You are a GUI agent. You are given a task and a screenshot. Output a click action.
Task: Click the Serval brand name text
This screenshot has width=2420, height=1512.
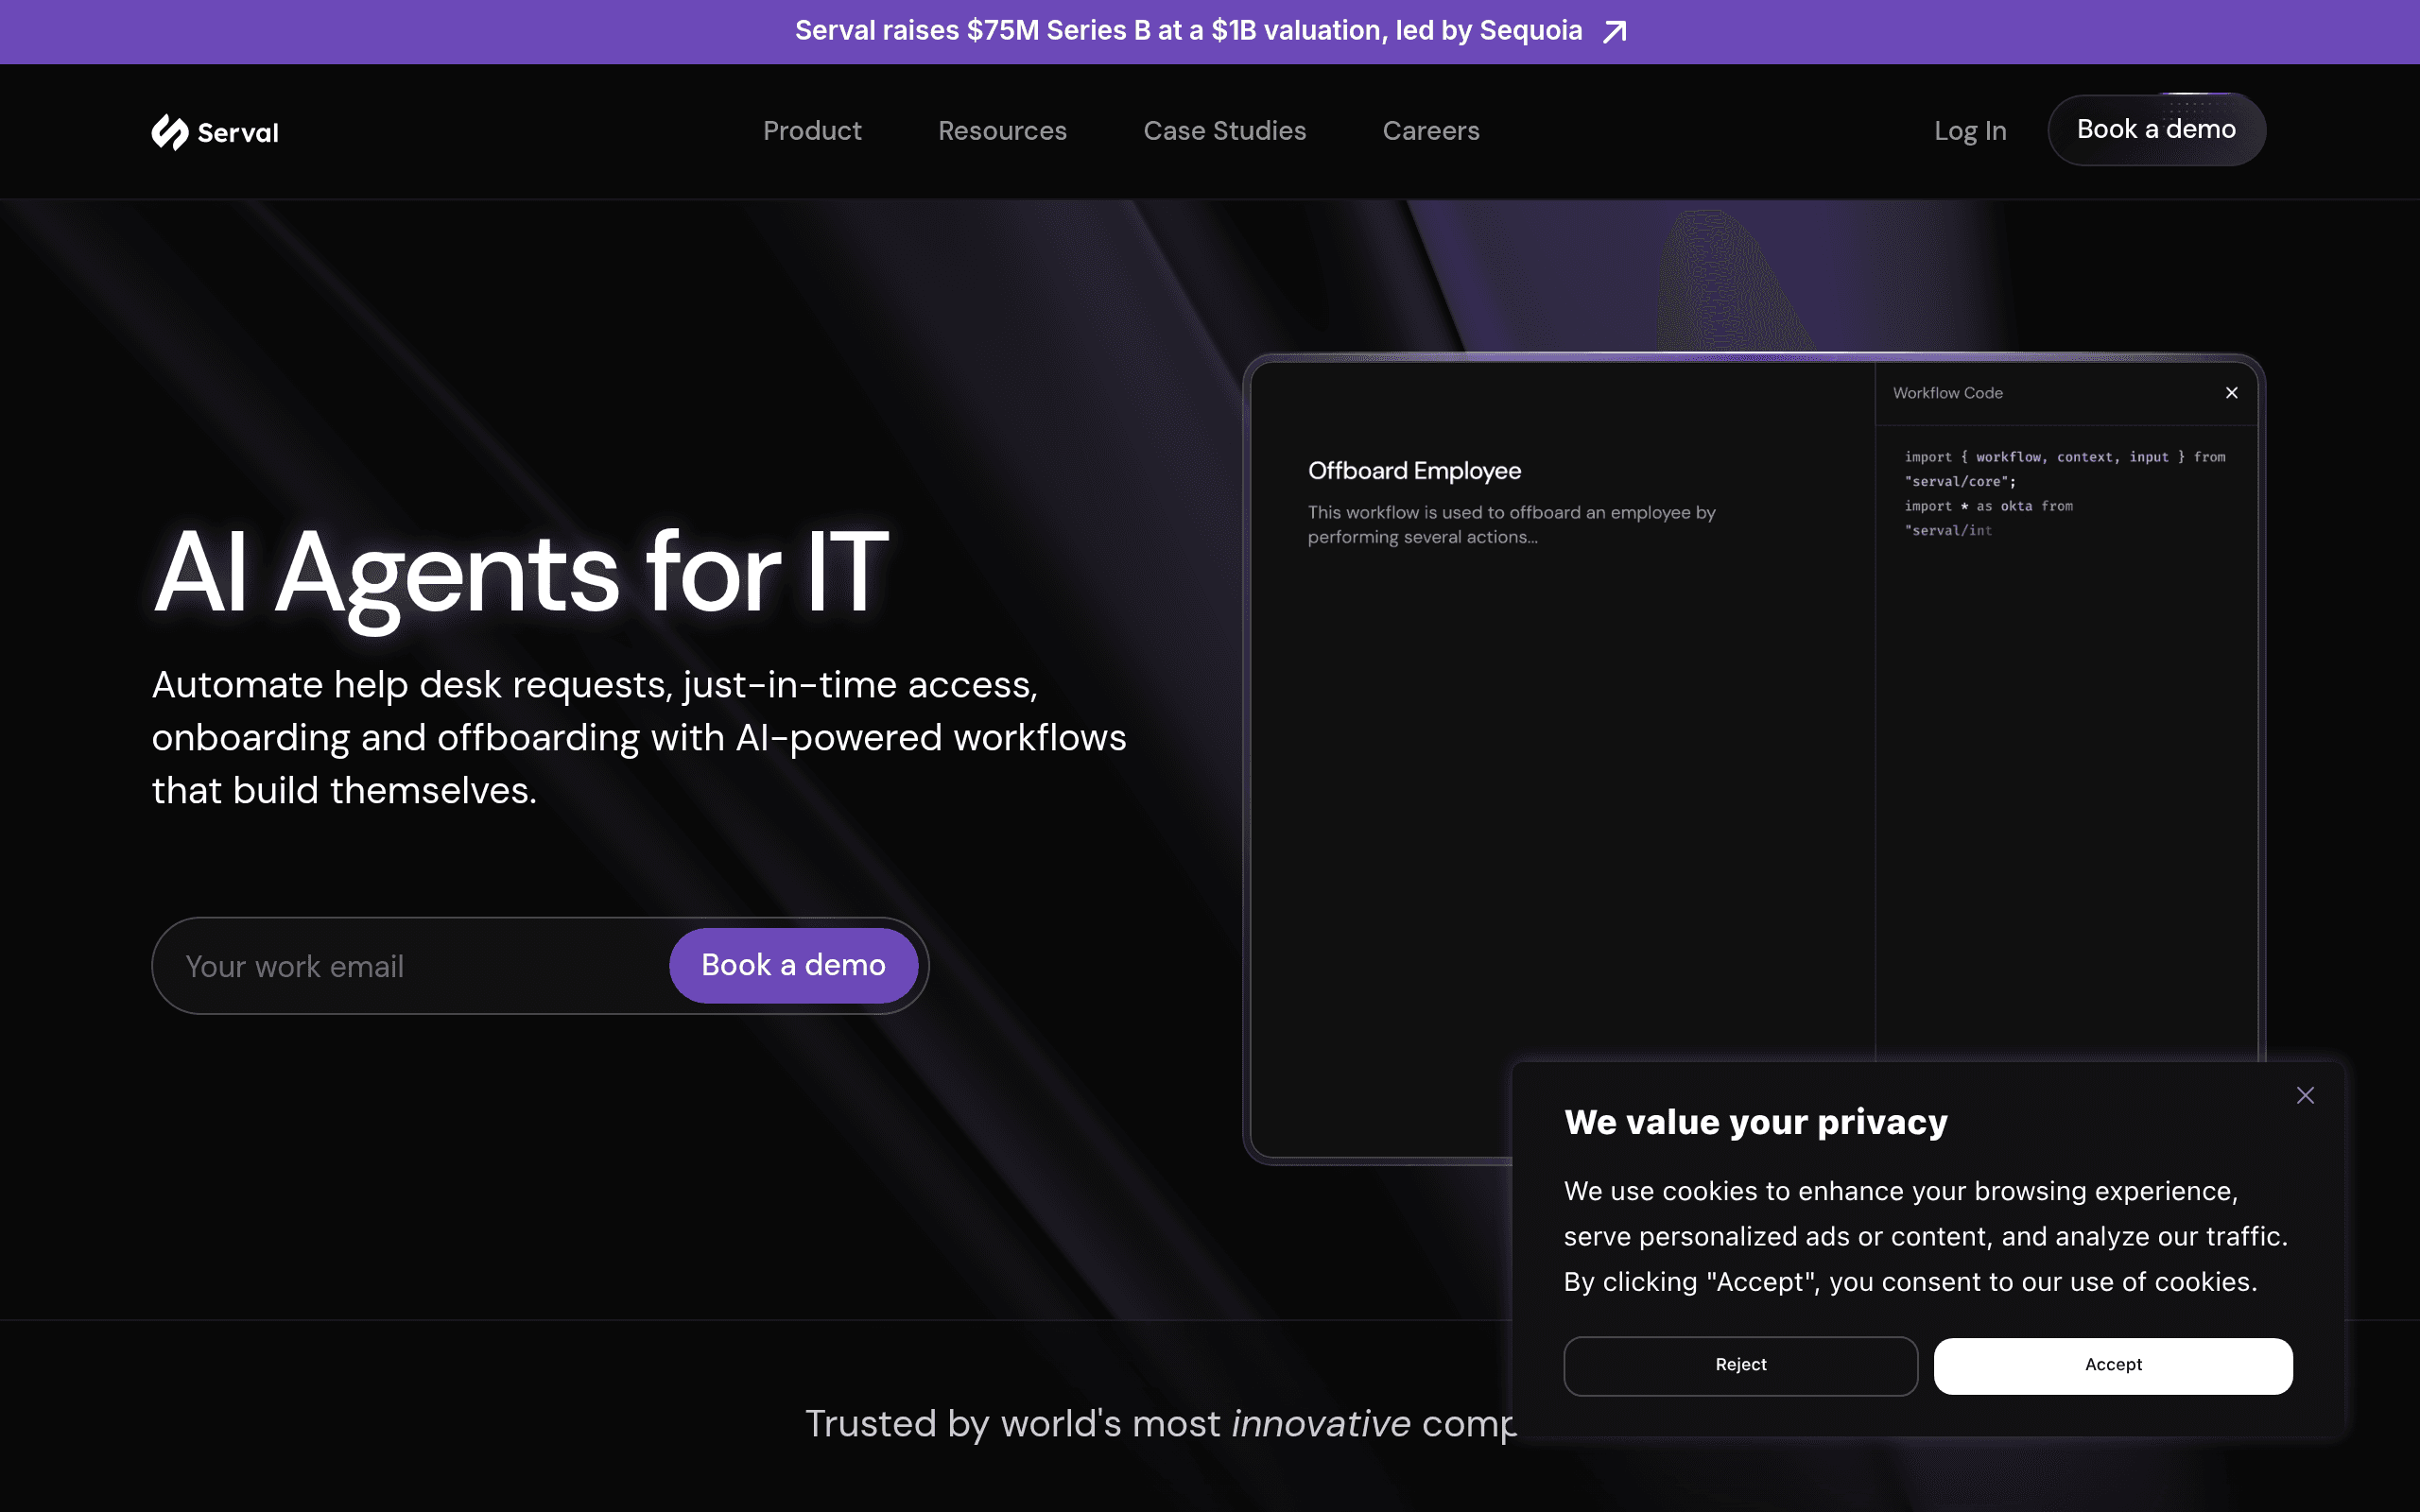238,133
